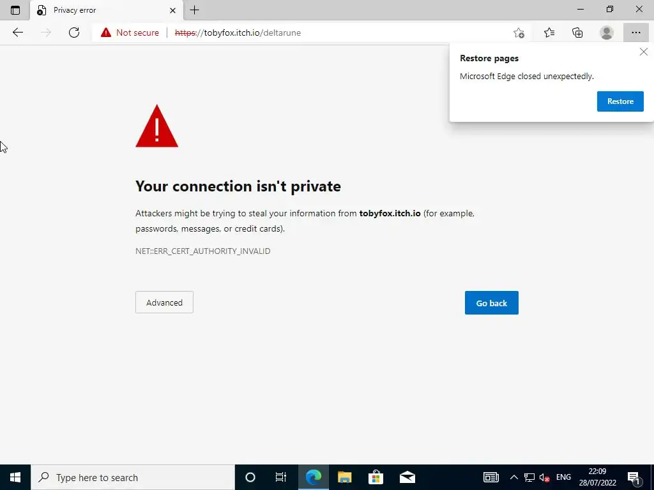
Task: Open News and interests taskbar icon
Action: [491, 477]
